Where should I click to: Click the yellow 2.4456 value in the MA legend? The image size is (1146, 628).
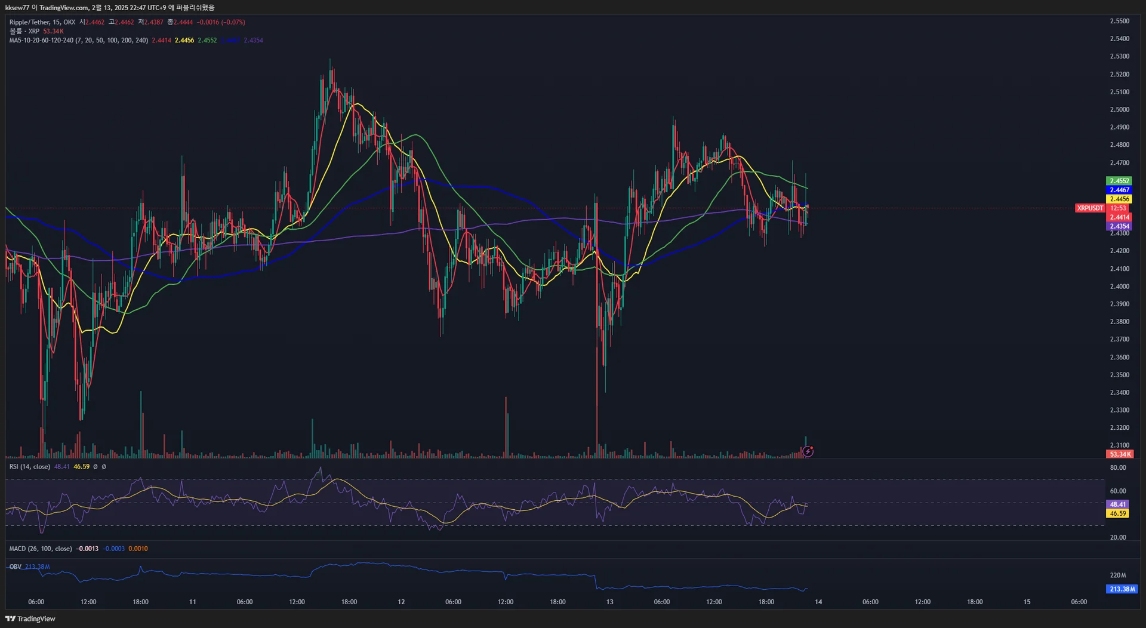pyautogui.click(x=184, y=41)
